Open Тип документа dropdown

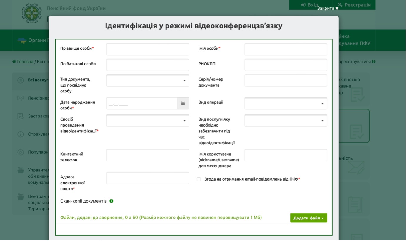148,81
